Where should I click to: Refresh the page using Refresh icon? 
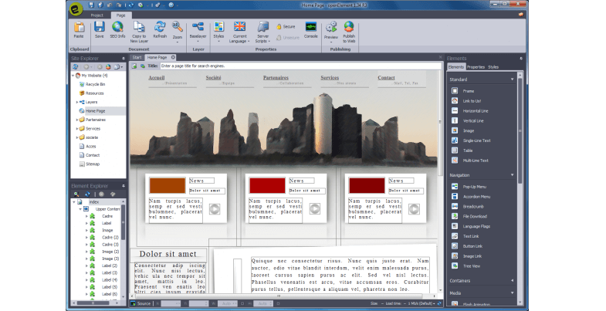[160, 27]
